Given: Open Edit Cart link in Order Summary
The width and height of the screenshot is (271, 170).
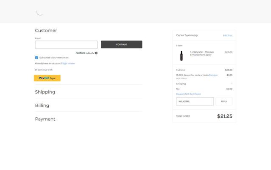Looking at the screenshot, I should [228, 35].
